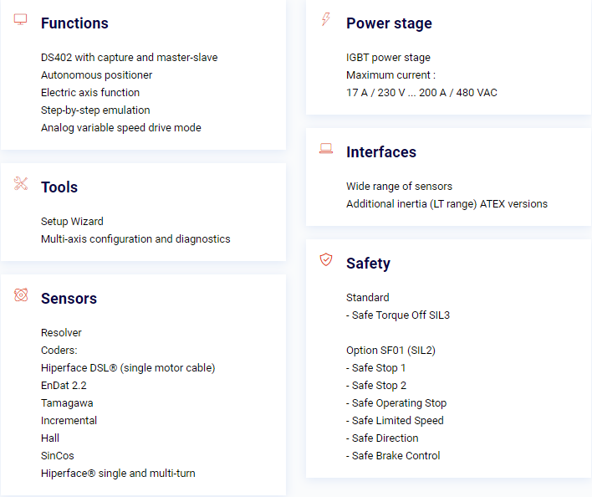Click the Option SF01 (SIL2) line
Viewport: 592px width, 497px height.
390,351
